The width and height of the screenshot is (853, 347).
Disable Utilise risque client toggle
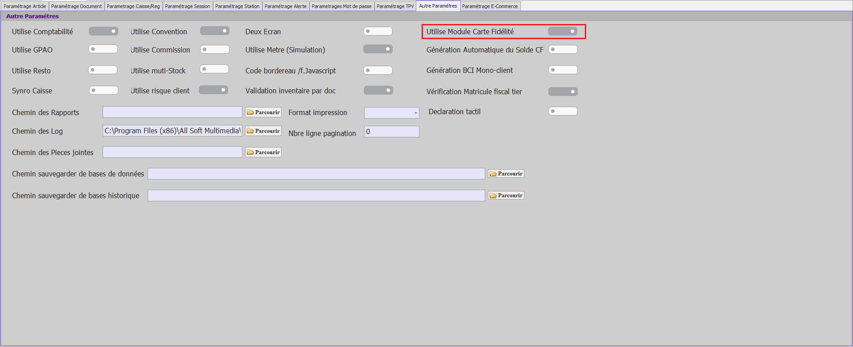213,90
